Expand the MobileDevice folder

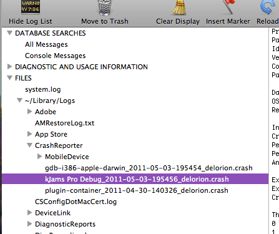(39, 157)
